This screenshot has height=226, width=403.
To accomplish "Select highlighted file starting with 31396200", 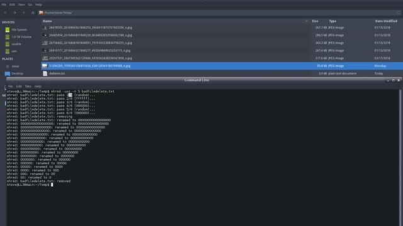I will pyautogui.click(x=222, y=66).
